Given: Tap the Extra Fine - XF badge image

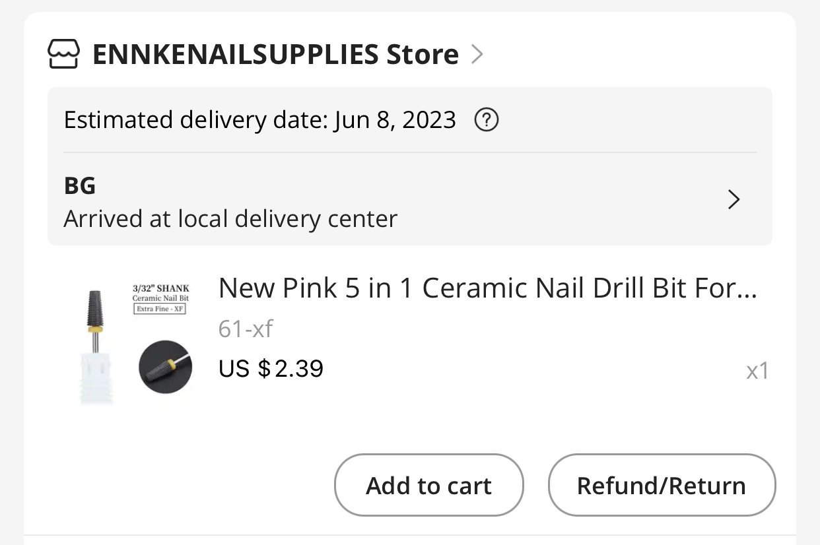Looking at the screenshot, I should 160,309.
